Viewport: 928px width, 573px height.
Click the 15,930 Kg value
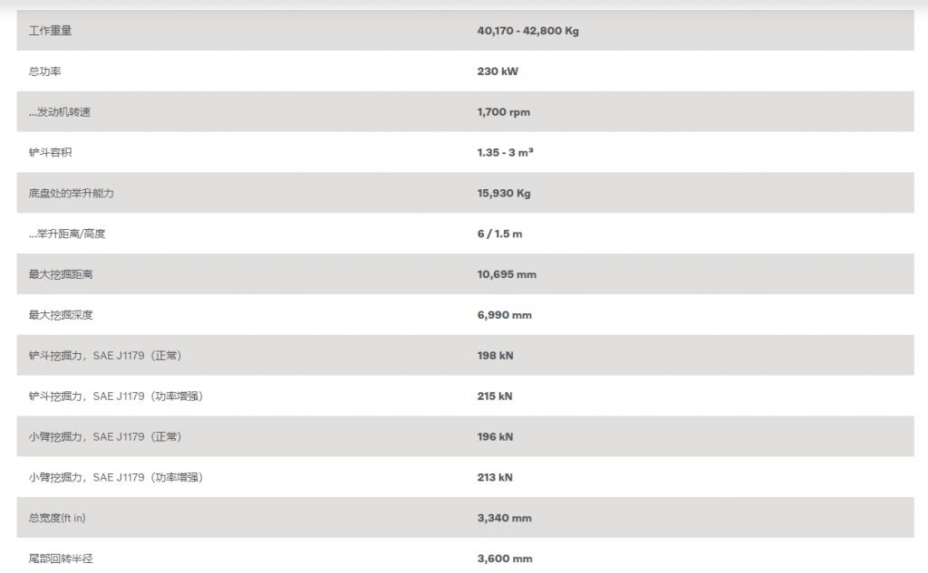(504, 194)
